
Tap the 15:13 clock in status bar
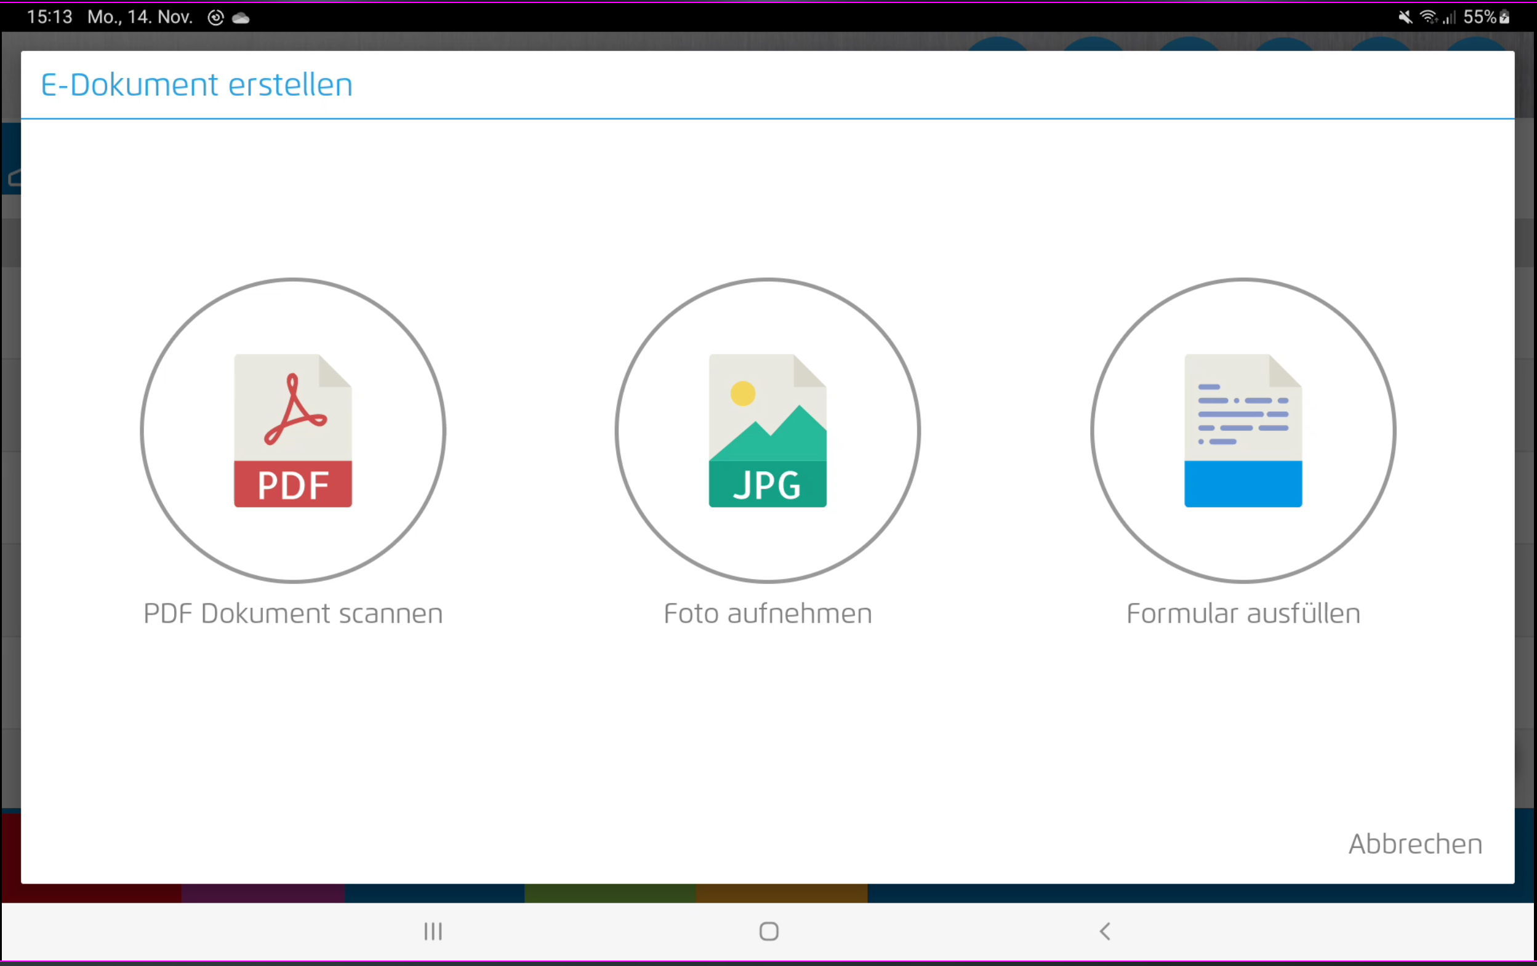tap(50, 17)
